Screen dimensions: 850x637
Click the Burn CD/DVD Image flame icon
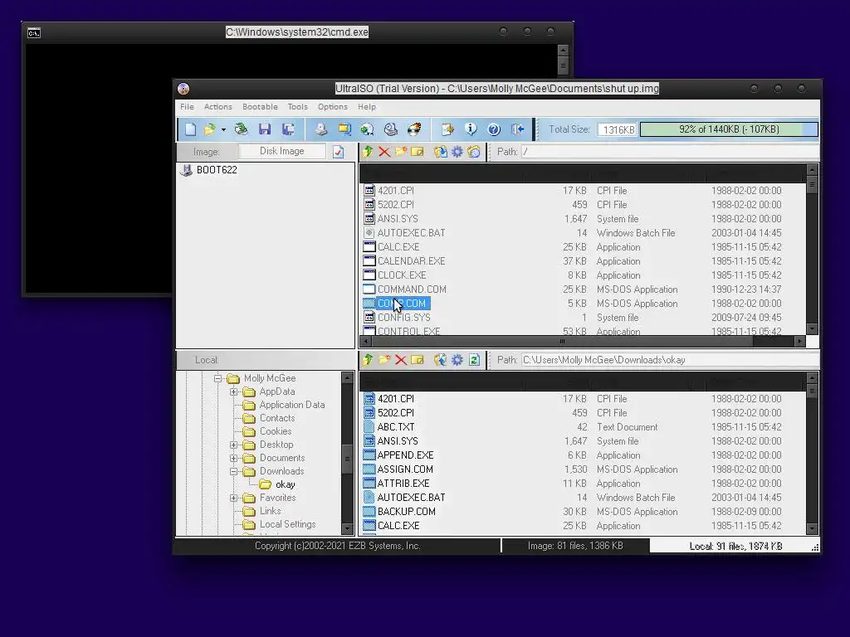click(414, 129)
